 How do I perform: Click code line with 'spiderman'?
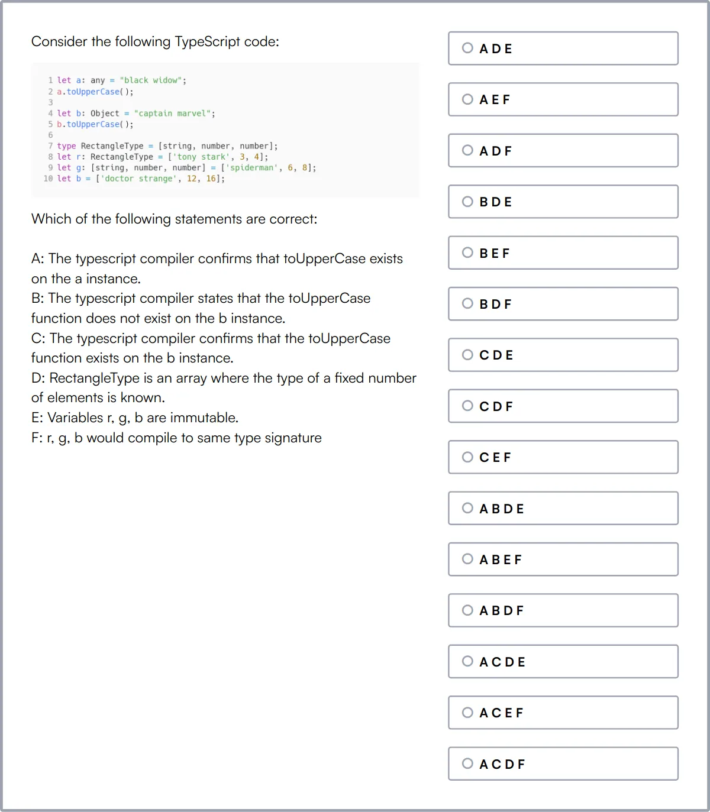click(x=186, y=168)
